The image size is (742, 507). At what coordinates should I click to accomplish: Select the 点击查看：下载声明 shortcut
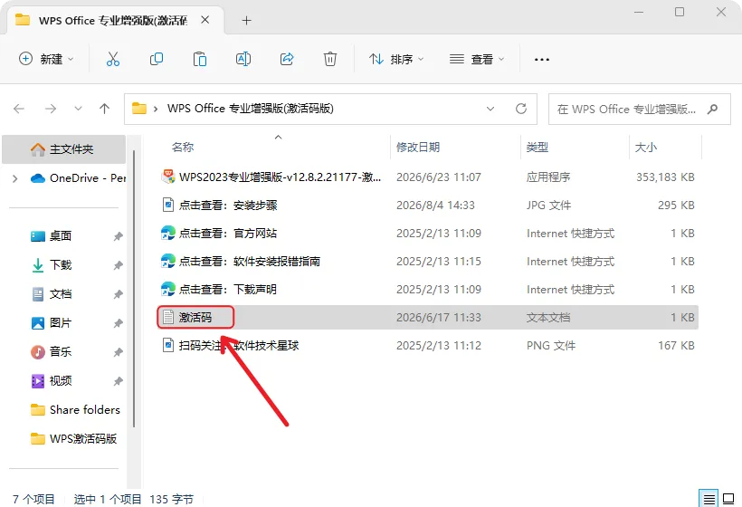pos(428,289)
